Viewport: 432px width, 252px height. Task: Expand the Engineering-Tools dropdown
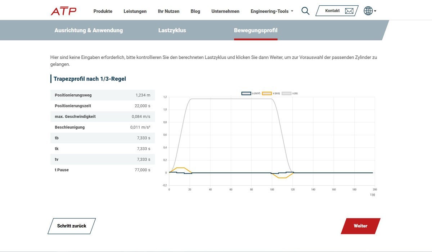click(x=272, y=11)
